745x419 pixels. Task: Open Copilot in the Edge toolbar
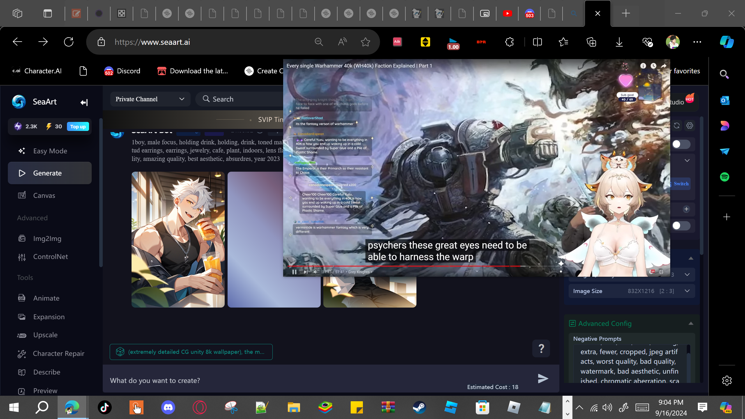pos(727,42)
